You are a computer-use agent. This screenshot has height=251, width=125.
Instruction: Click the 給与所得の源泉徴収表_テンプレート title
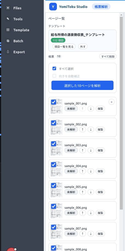78,35
